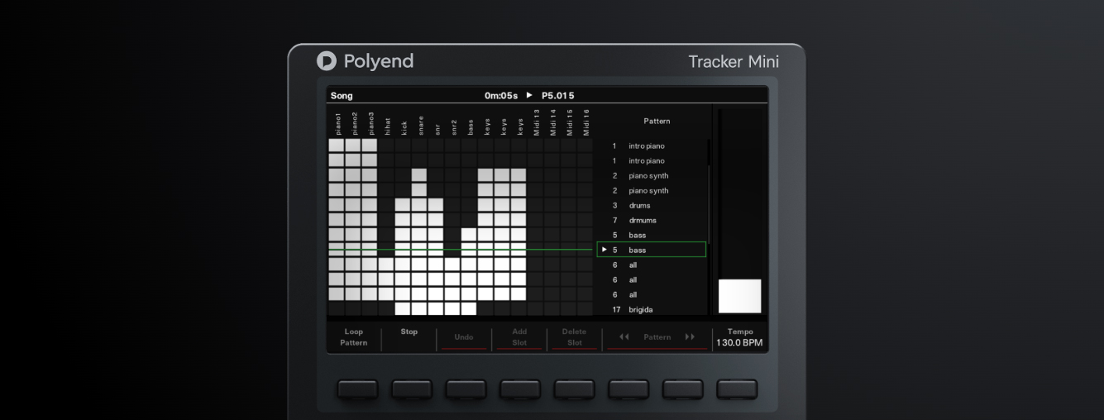Push the hardware button below Stop
Viewport: 1104px width, 420px height.
(412, 389)
